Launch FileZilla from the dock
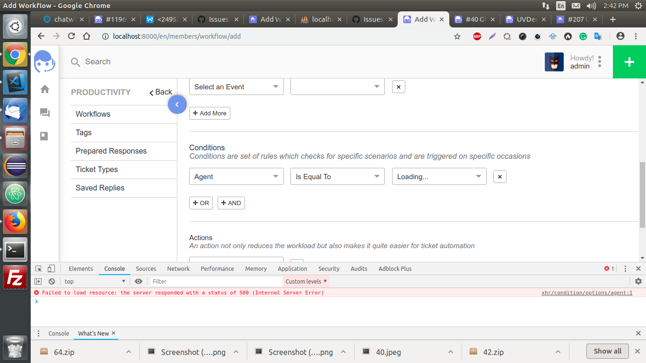This screenshot has width=646, height=363. click(15, 277)
